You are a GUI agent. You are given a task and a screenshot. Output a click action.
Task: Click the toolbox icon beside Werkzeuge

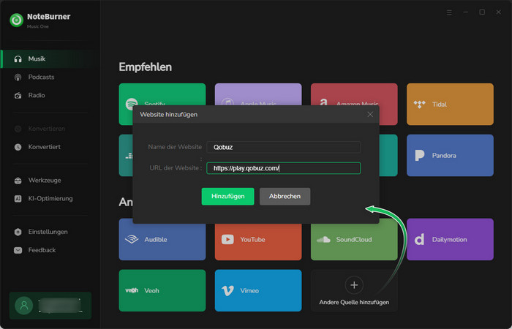click(x=18, y=181)
